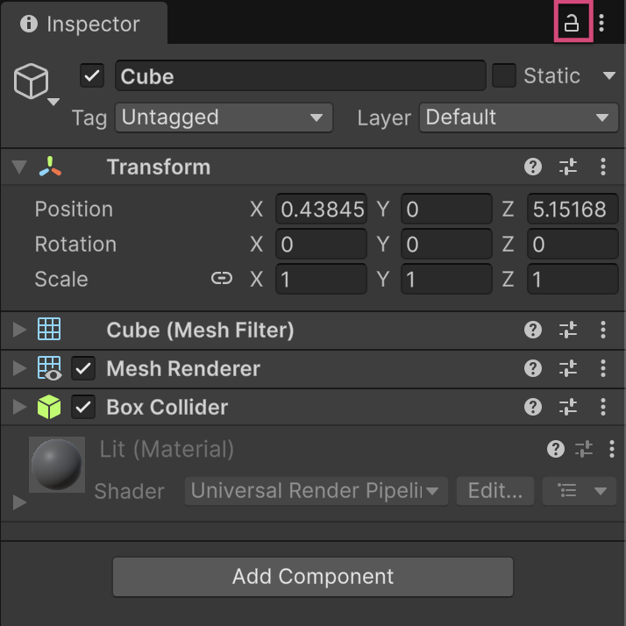Collapse the Transform component foldout

point(19,167)
